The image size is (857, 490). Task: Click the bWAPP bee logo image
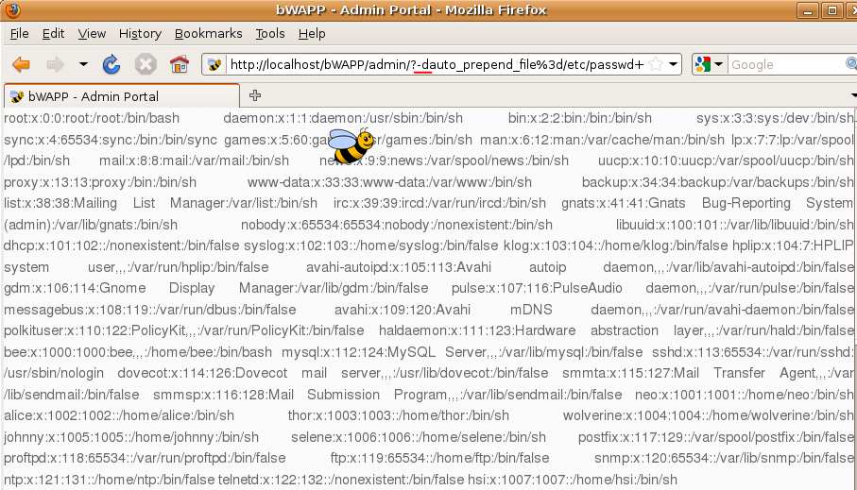click(x=351, y=145)
